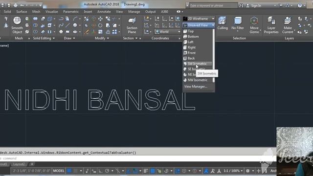Viewport: 313px width, 176px height.
Task: Toggle transparency display in status bar
Action: 153,171
